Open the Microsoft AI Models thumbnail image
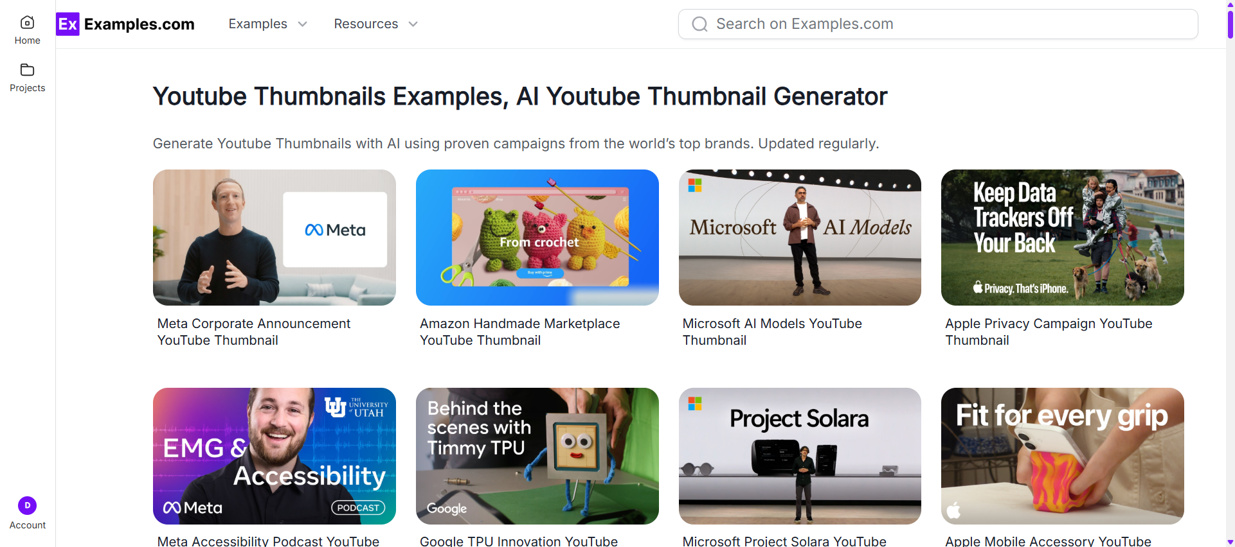The width and height of the screenshot is (1235, 547). click(x=800, y=238)
